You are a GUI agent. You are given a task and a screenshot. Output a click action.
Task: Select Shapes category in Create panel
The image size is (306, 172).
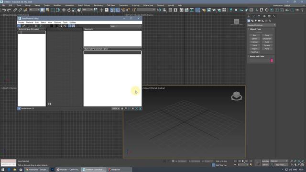252,21
